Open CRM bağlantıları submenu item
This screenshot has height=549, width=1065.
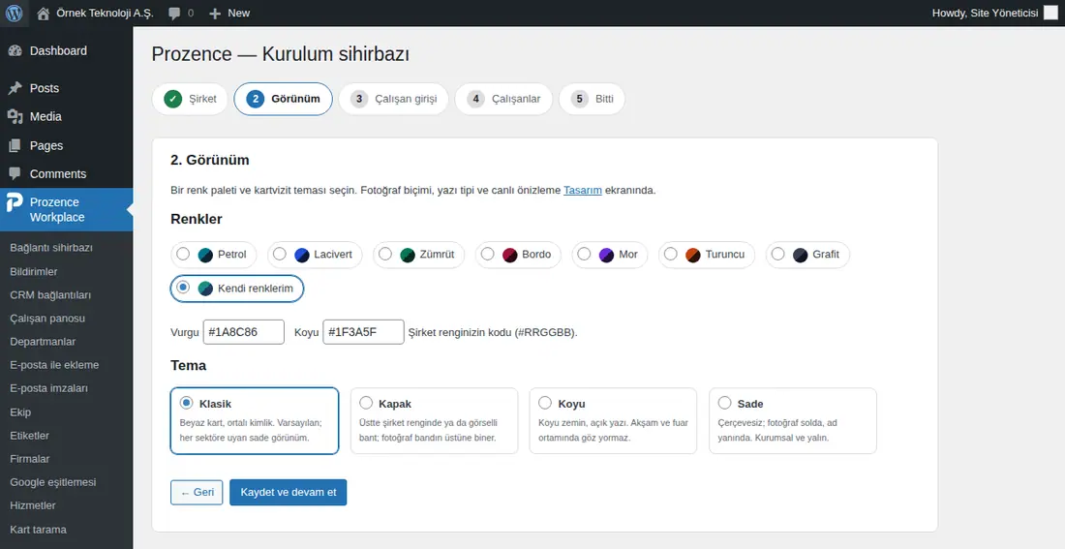[50, 295]
